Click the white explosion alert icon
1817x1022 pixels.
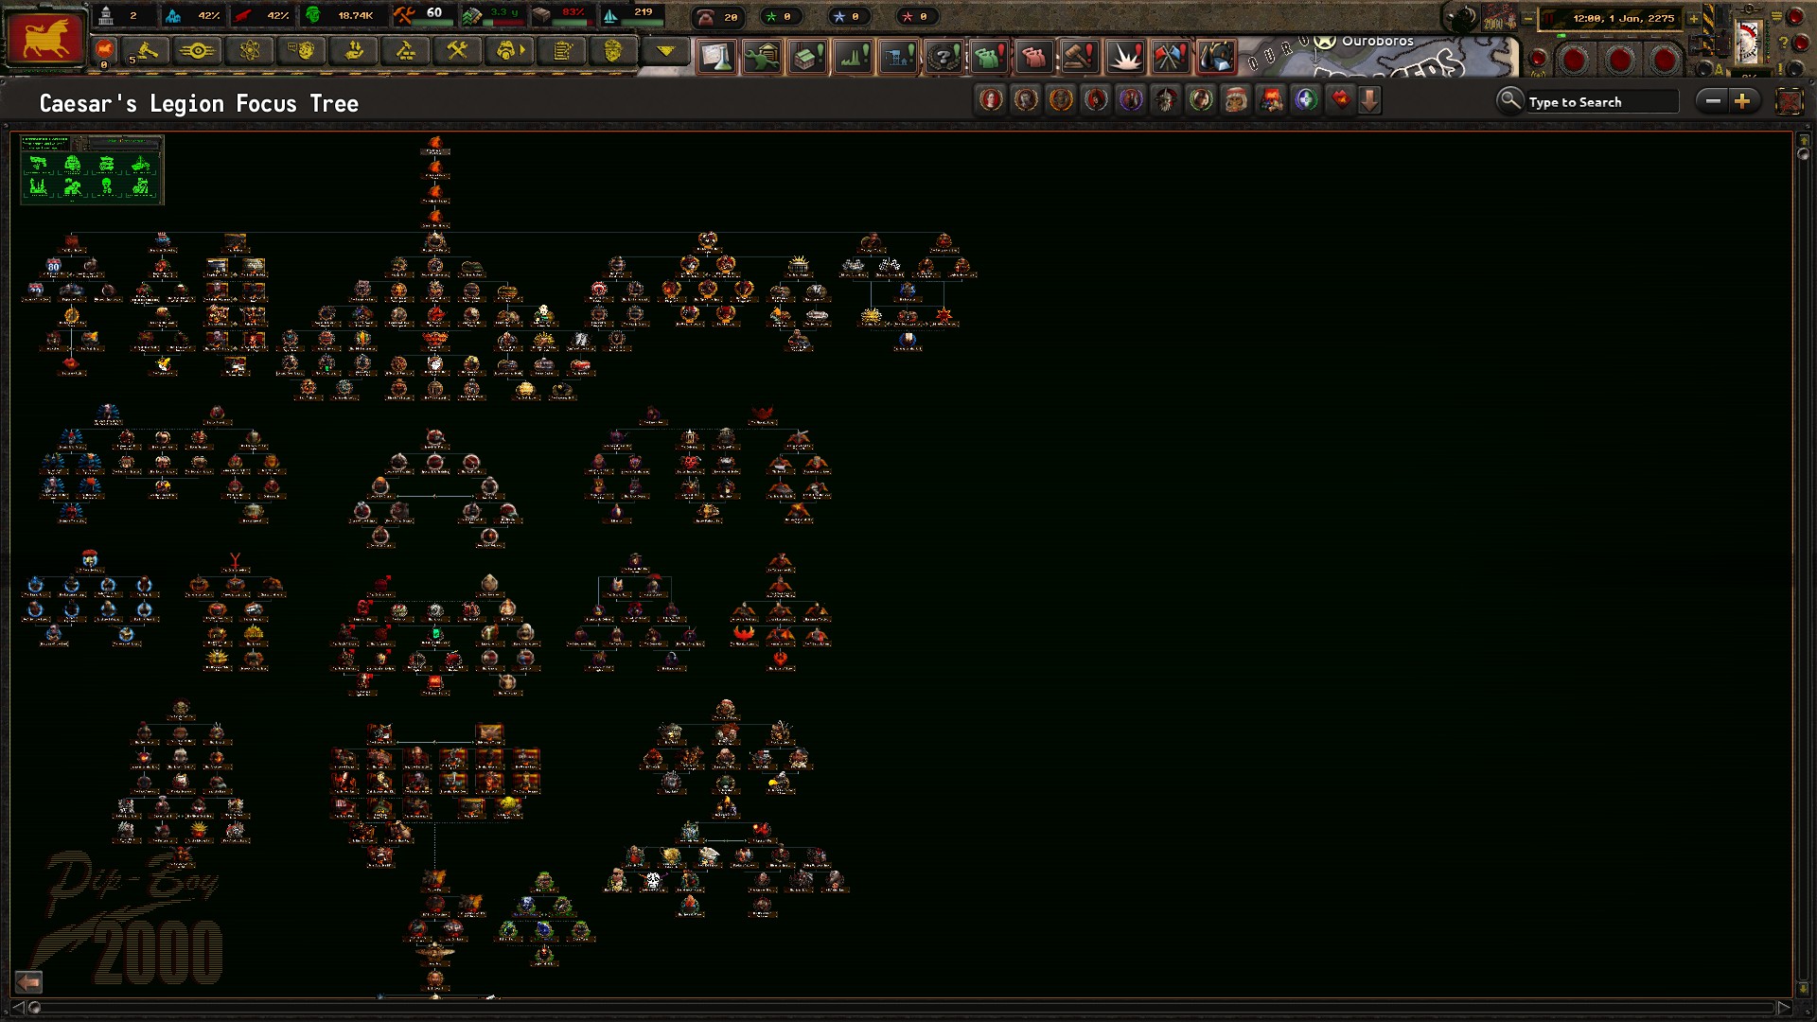pos(1125,57)
